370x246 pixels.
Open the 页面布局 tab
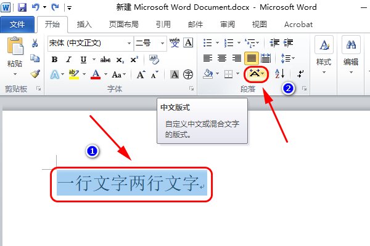pos(124,25)
